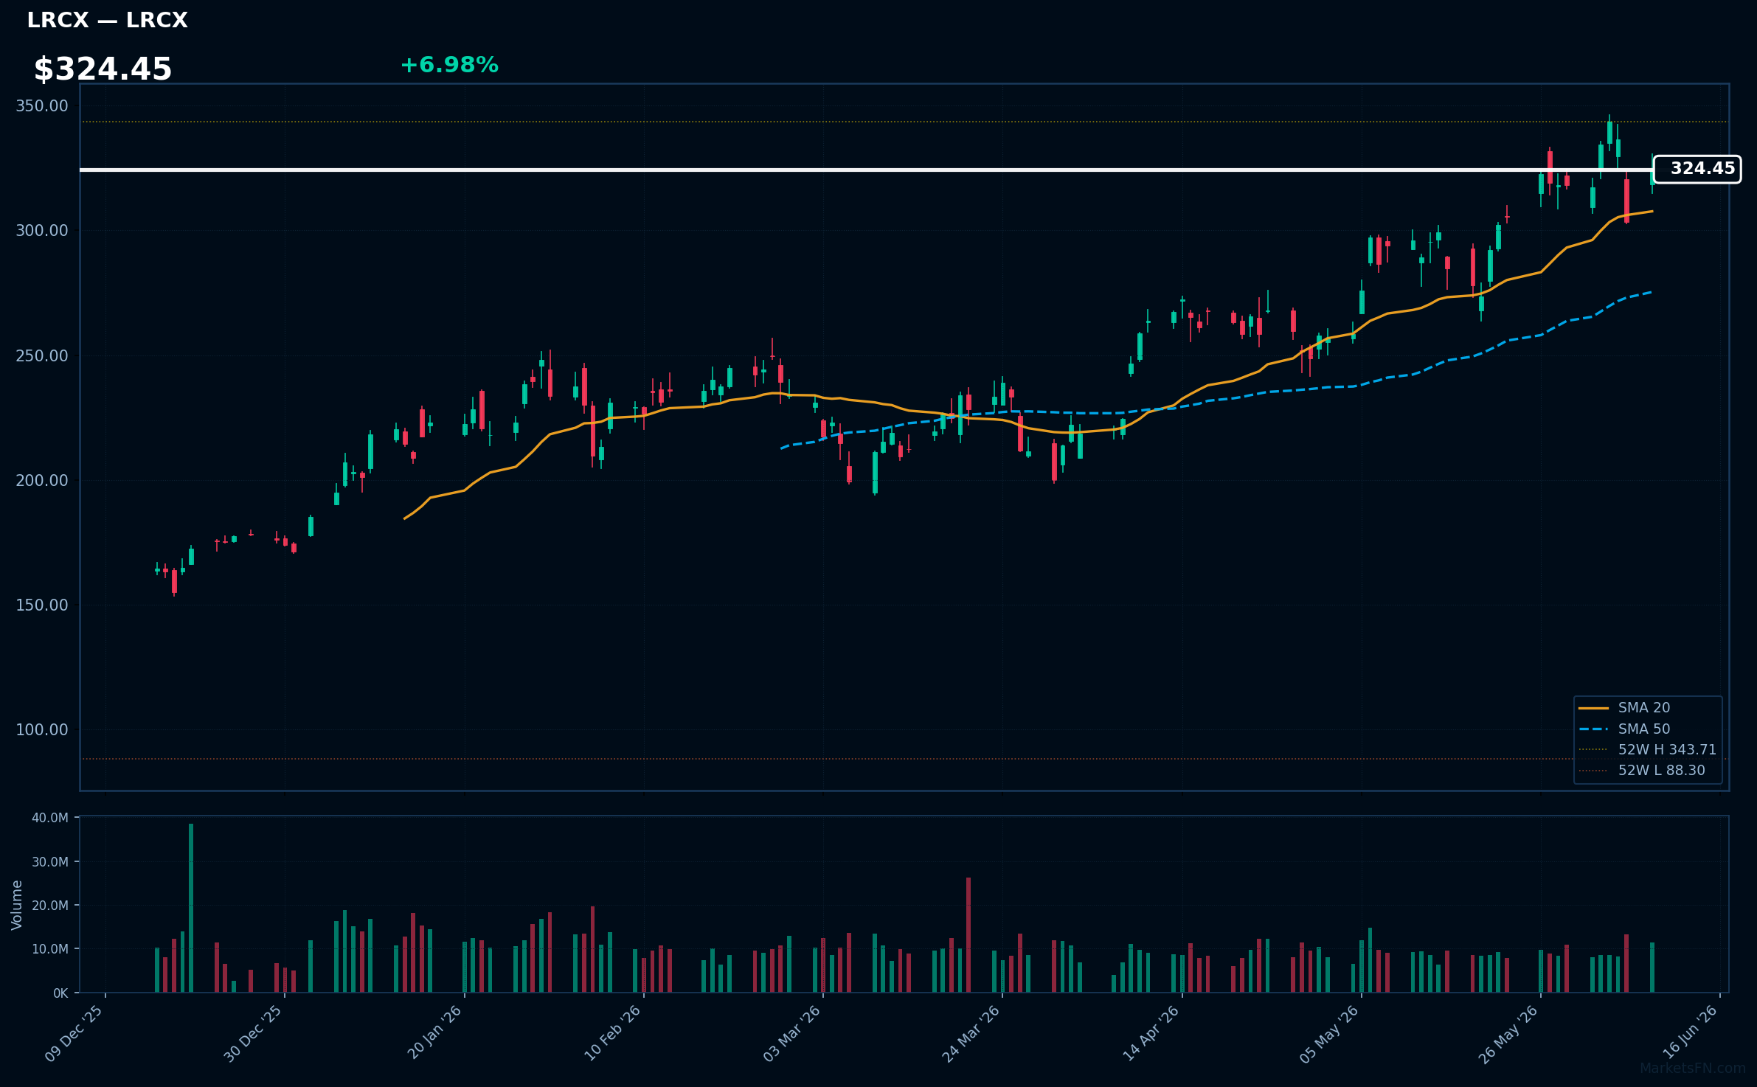Image resolution: width=1757 pixels, height=1087 pixels.
Task: Click the blue dashed SMA 50 swatch
Action: pyautogui.click(x=1593, y=729)
